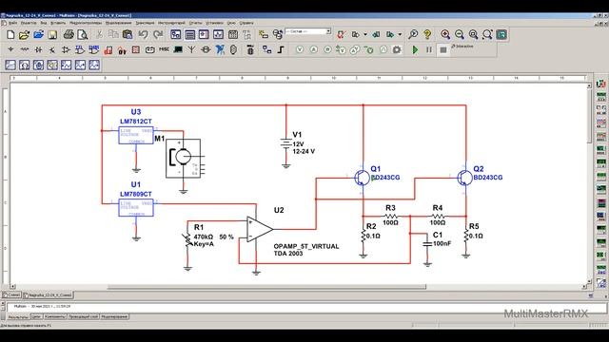Click the 'TDA 2003' text label

click(288, 254)
